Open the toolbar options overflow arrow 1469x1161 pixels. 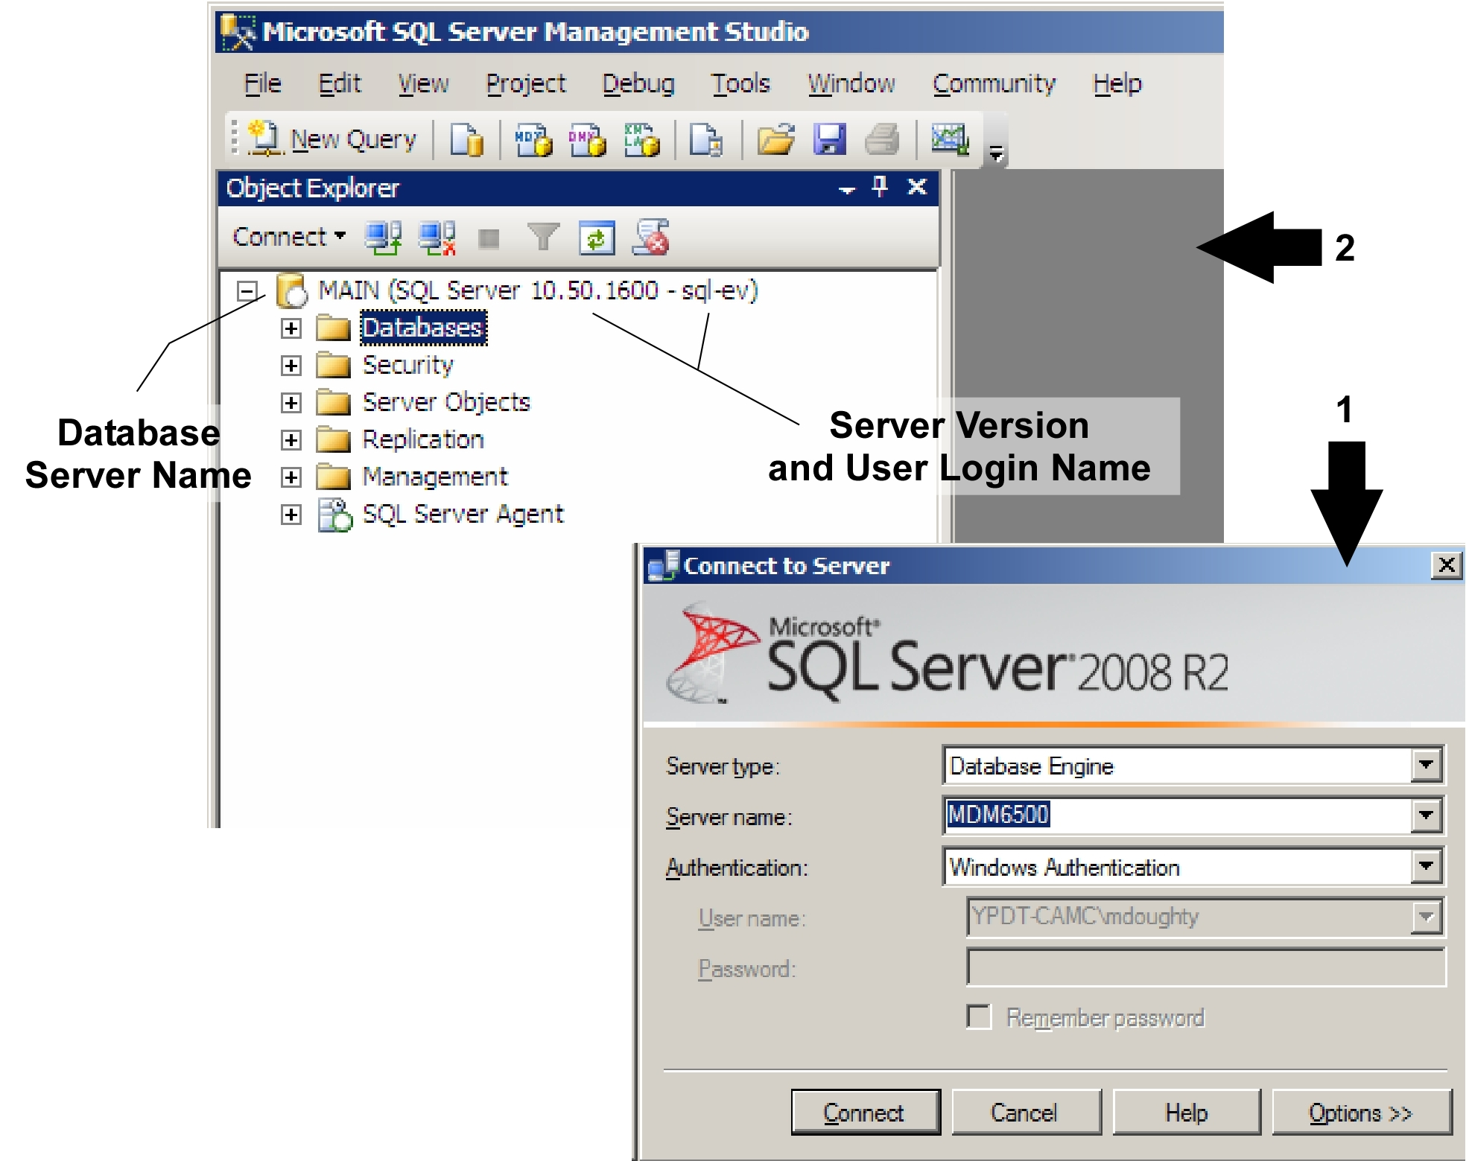click(996, 154)
